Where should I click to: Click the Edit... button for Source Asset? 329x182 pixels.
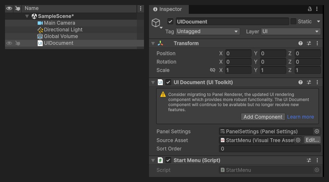pos(312,140)
